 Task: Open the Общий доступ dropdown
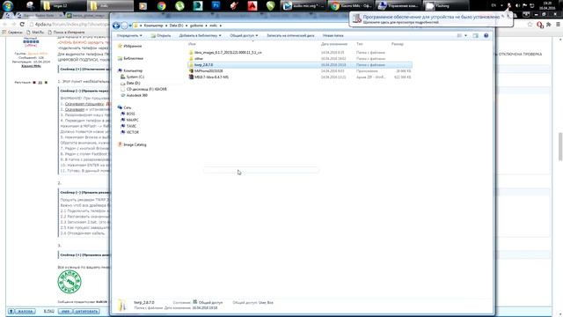[244, 35]
